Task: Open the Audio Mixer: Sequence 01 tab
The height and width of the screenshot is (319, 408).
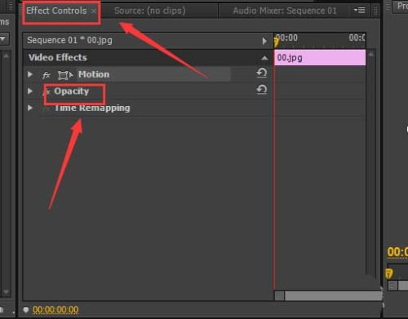Action: tap(285, 11)
